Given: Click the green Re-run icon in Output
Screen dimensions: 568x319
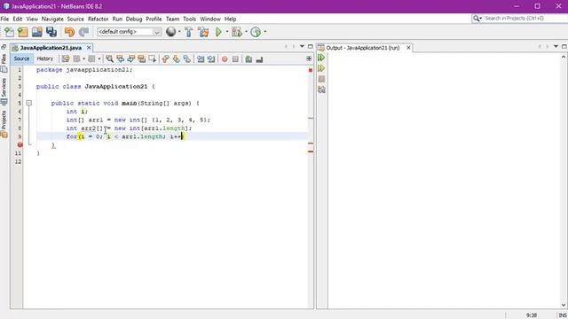Looking at the screenshot, I should point(321,58).
